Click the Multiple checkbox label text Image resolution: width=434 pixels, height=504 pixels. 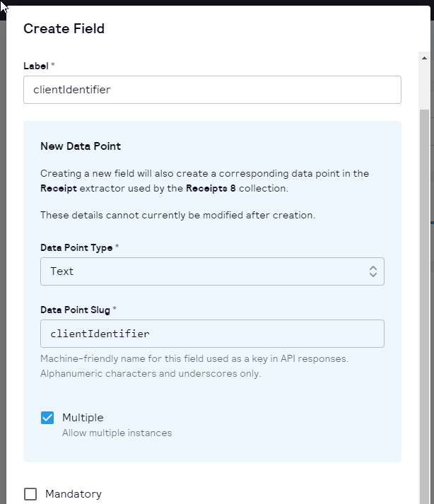[x=83, y=418]
